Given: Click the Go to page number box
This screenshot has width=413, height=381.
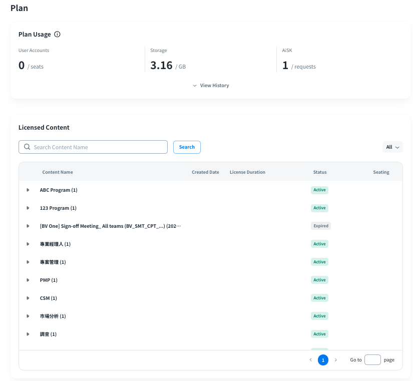Looking at the screenshot, I should tap(372, 360).
